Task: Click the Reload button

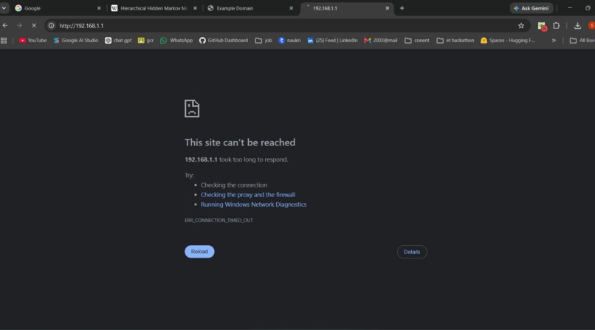Action: (199, 252)
